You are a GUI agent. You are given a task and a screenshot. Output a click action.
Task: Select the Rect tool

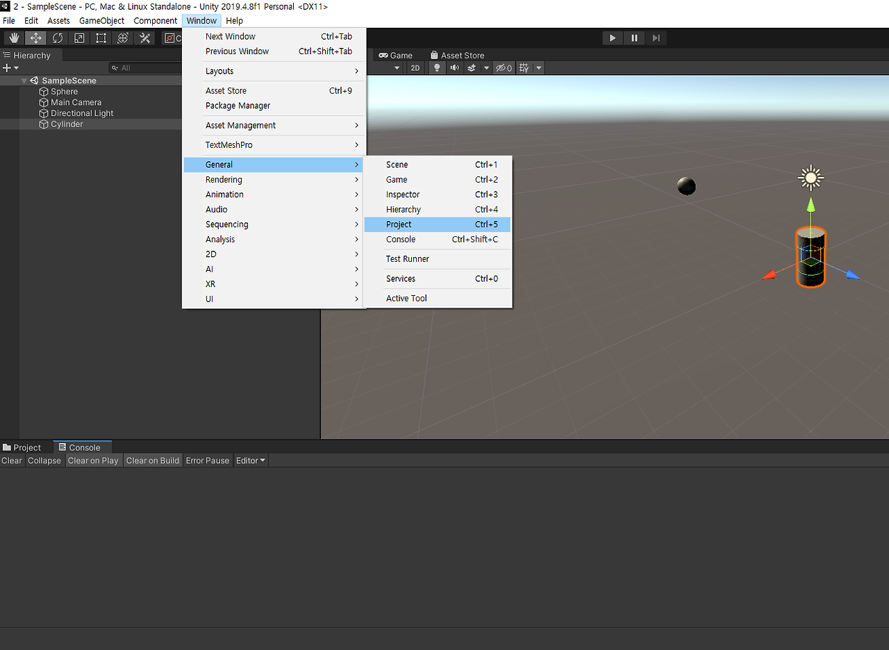coord(101,38)
